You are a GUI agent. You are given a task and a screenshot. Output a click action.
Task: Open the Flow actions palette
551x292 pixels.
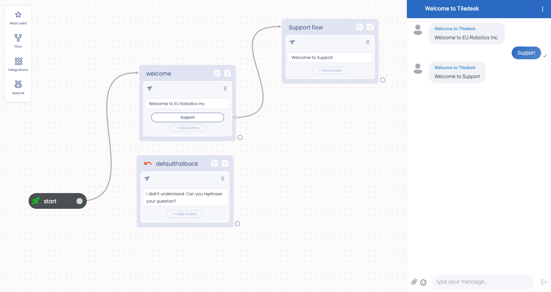click(18, 41)
